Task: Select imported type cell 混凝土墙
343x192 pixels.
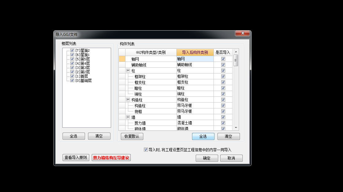Action: pyautogui.click(x=195, y=123)
